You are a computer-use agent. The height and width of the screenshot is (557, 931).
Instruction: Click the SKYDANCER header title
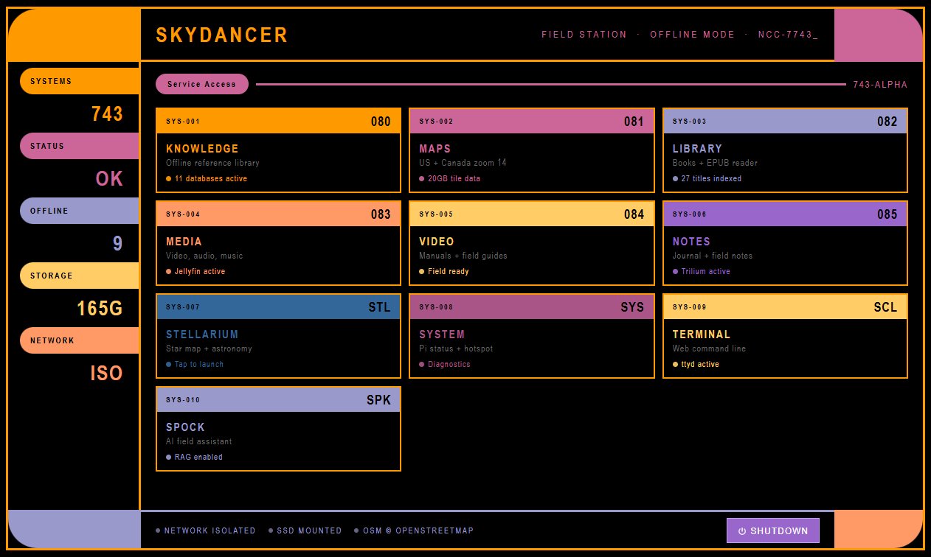(x=222, y=35)
